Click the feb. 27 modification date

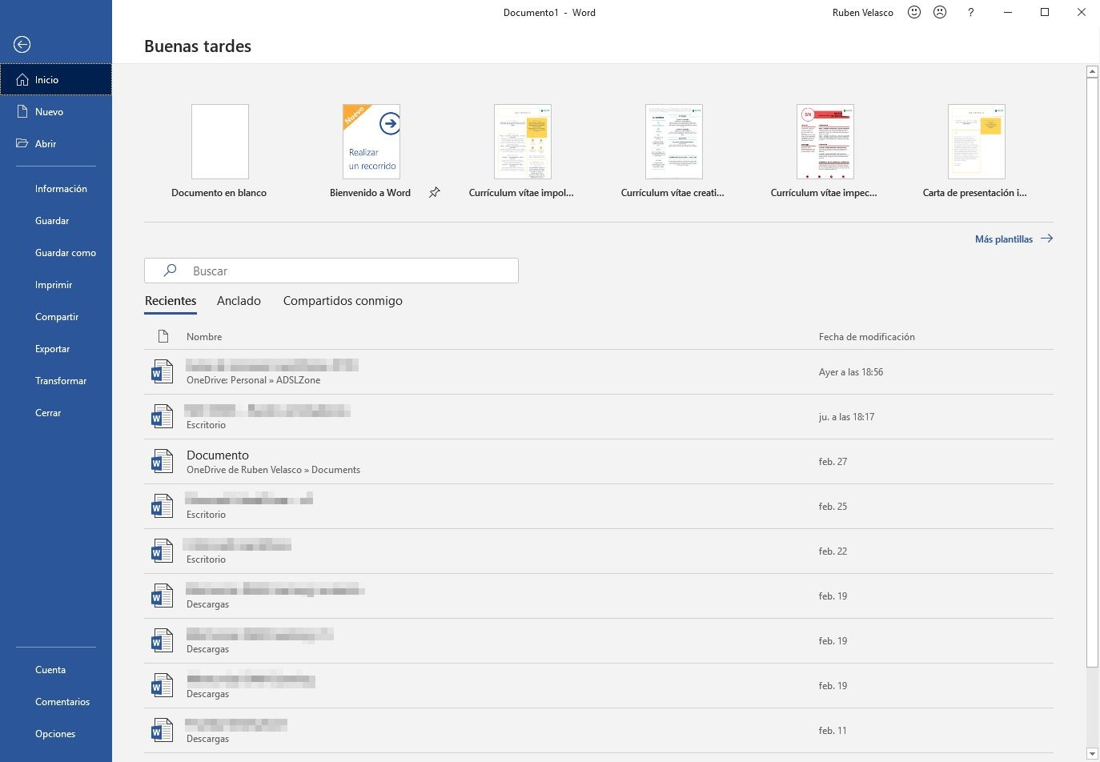833,462
